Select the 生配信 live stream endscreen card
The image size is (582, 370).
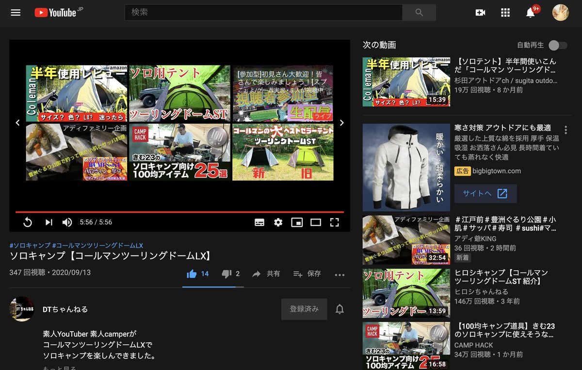click(283, 93)
